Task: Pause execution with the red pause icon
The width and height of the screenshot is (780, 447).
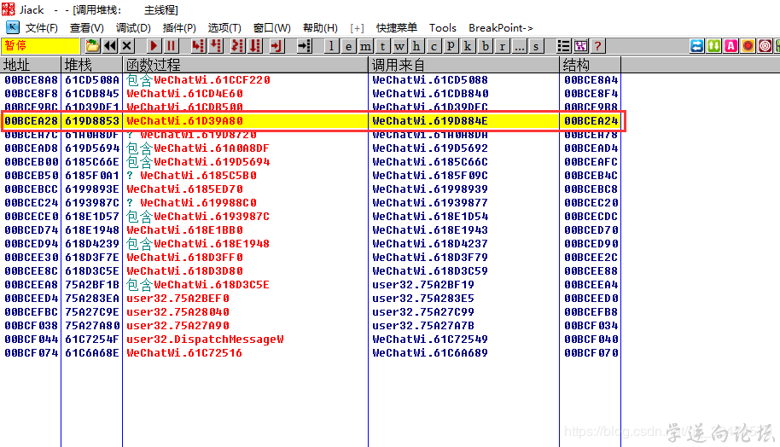Action: tap(171, 46)
